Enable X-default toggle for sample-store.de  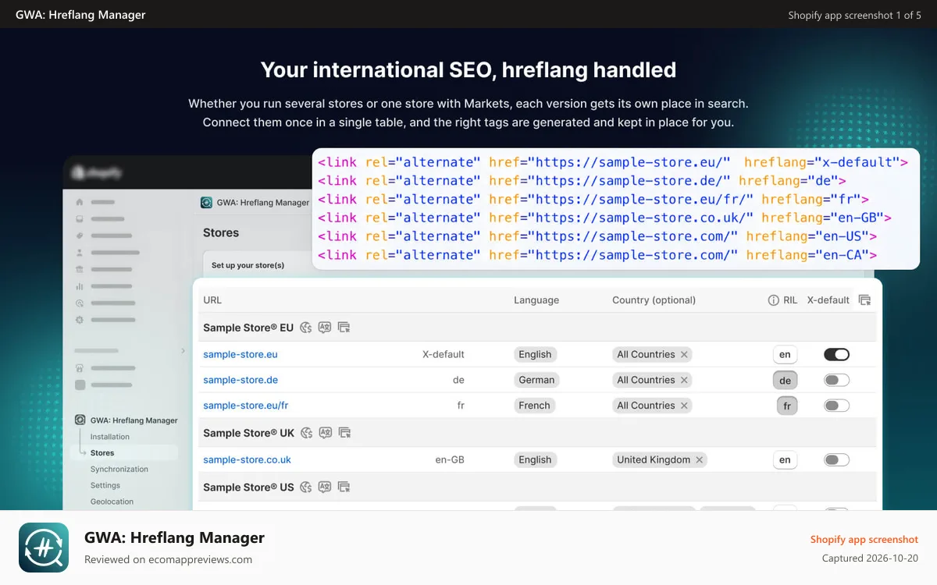pos(836,381)
